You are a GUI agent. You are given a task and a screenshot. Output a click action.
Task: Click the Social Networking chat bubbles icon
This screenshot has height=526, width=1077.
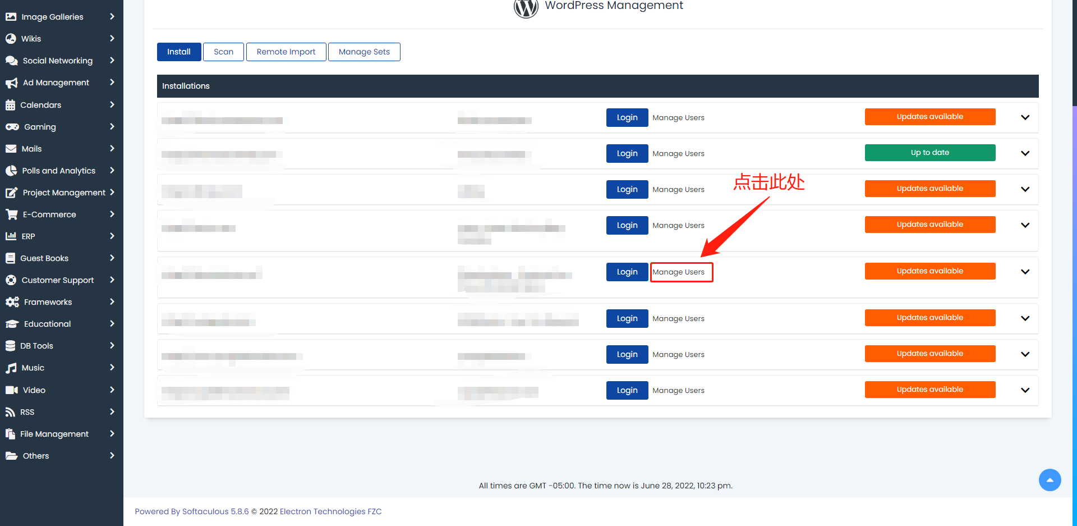(x=11, y=61)
